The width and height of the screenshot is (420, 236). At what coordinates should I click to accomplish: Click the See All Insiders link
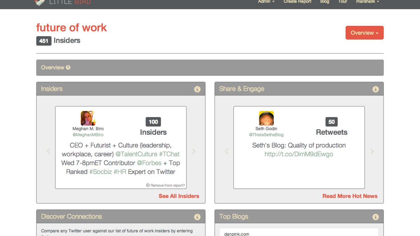click(x=179, y=196)
